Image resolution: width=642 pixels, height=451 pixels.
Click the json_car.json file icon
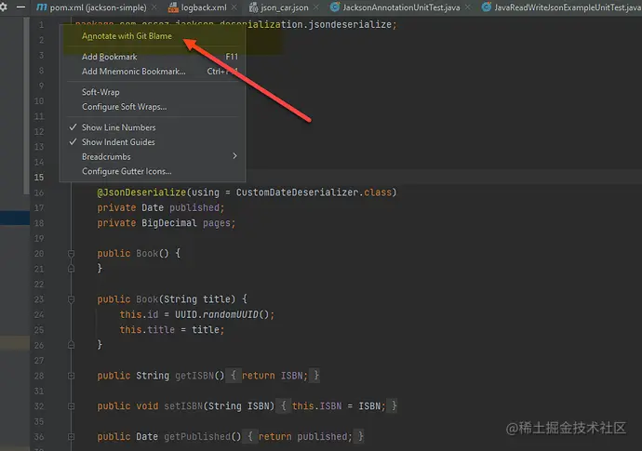[x=253, y=7]
